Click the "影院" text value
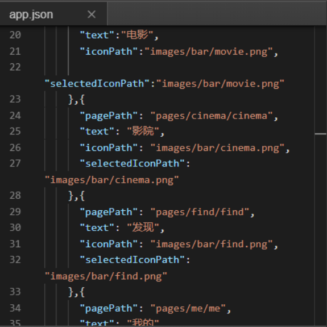The width and height of the screenshot is (327, 327). [x=143, y=132]
